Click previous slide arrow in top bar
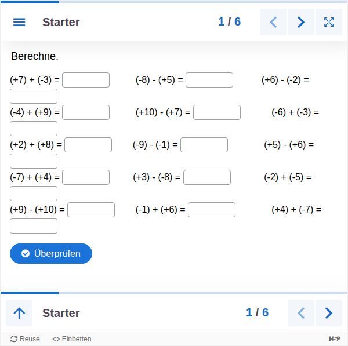348x346 pixels. point(273,22)
